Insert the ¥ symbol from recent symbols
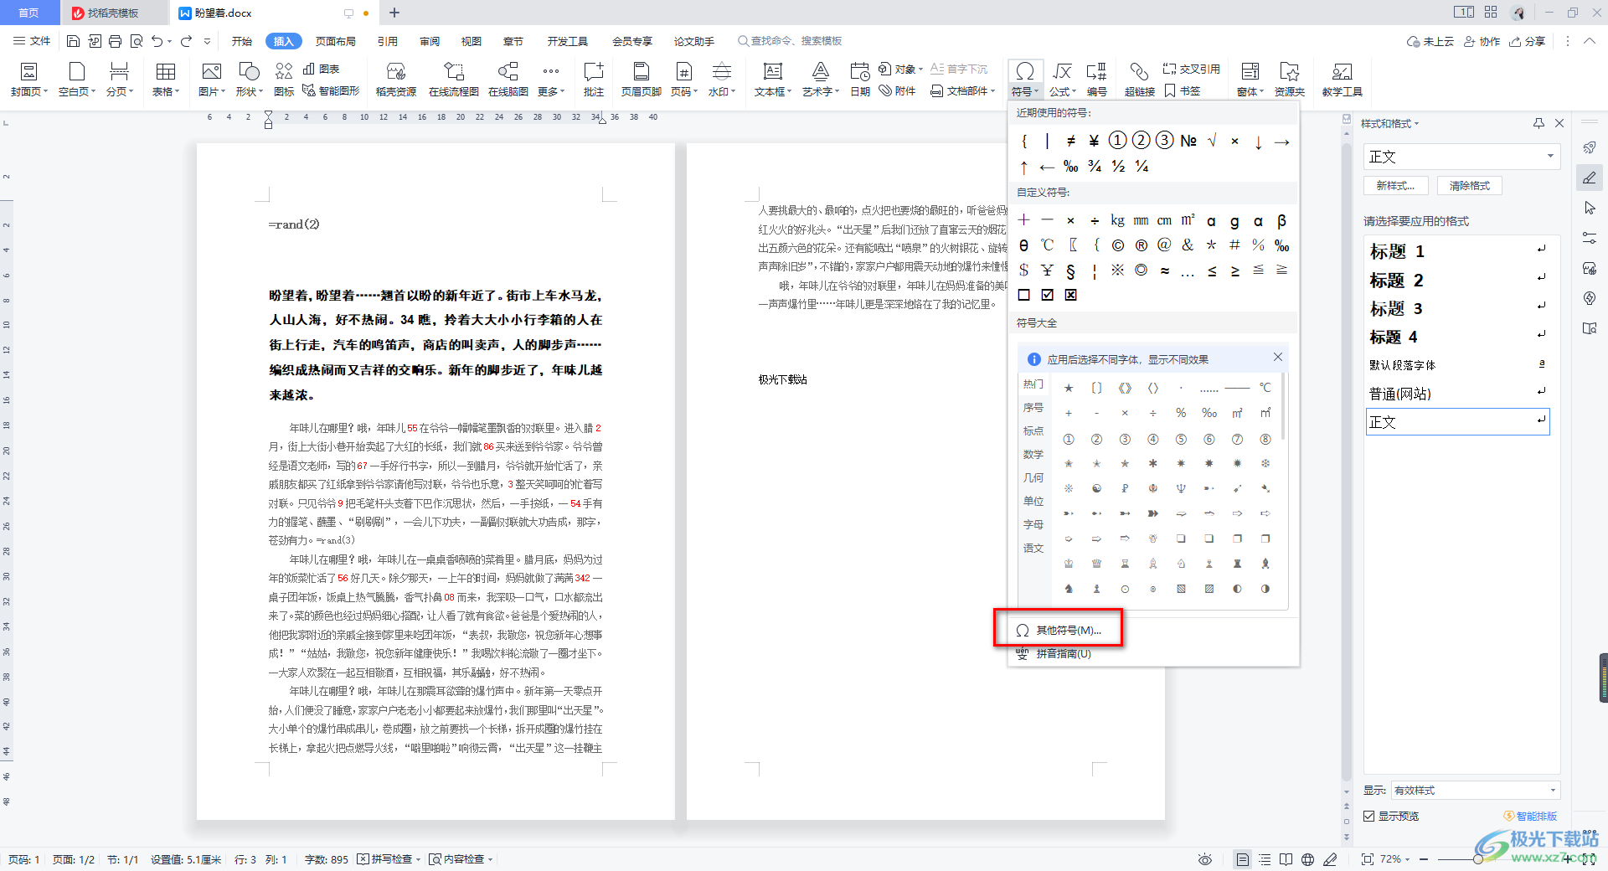 1094,141
